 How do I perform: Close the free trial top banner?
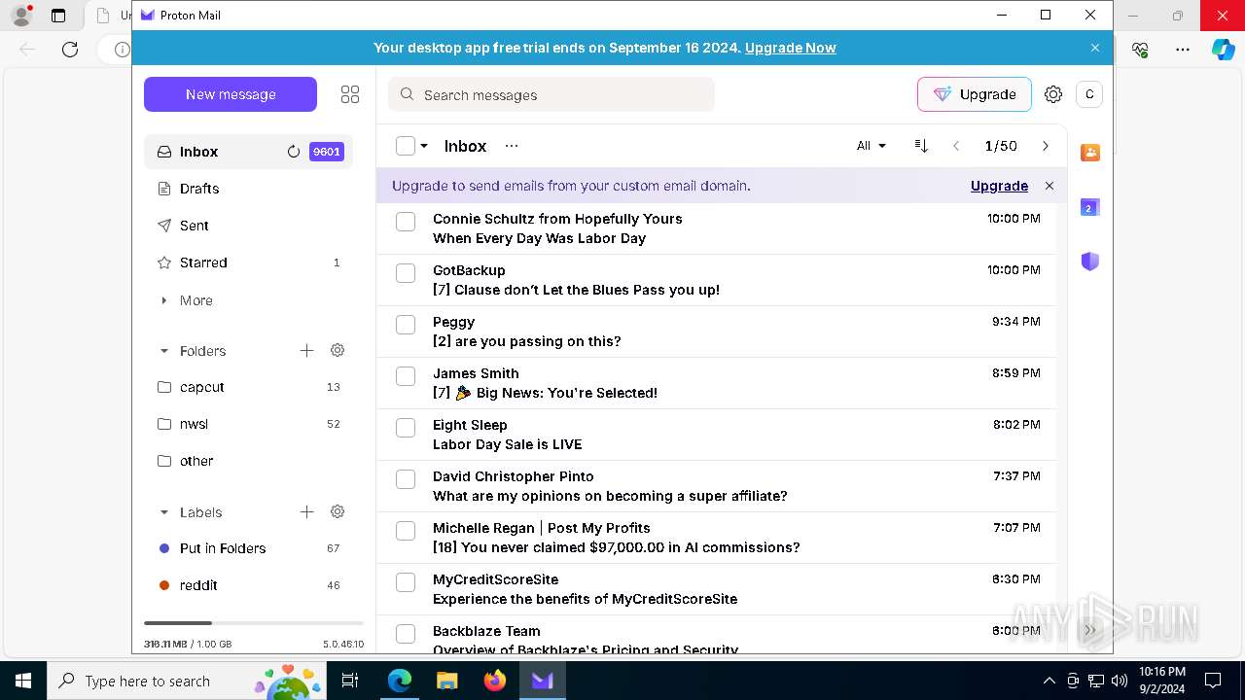pos(1095,48)
